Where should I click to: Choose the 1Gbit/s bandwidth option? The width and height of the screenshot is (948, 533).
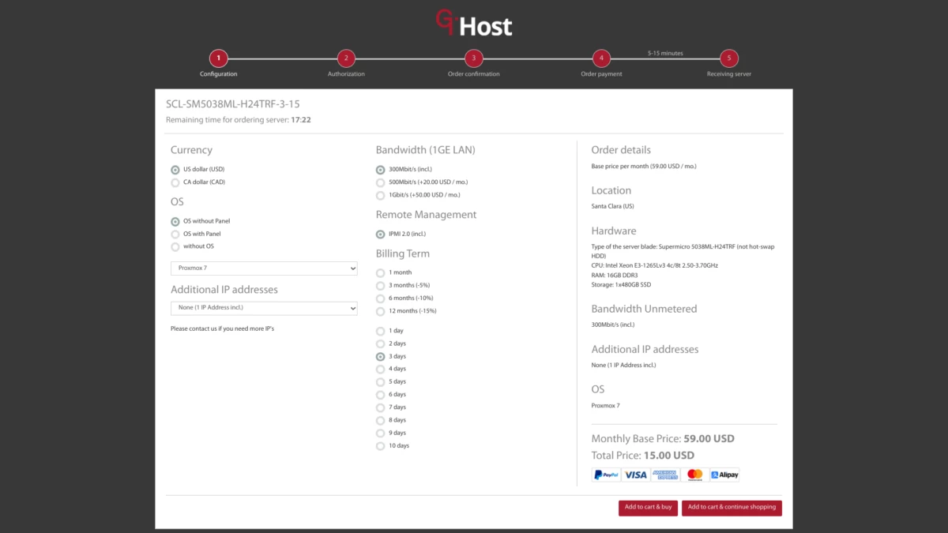380,194
